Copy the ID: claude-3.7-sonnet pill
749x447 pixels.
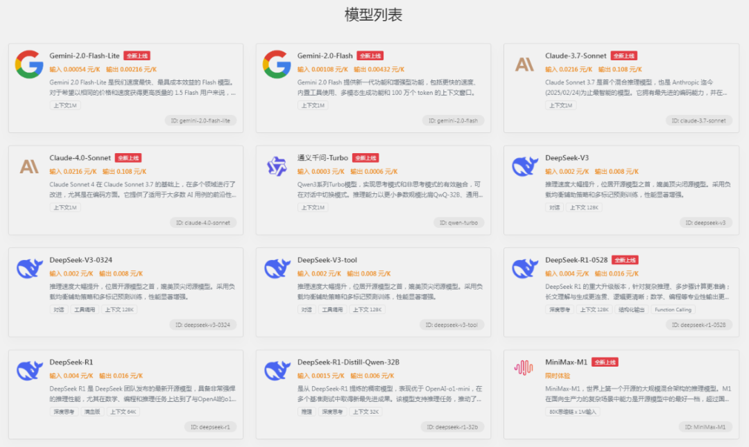[x=699, y=121]
